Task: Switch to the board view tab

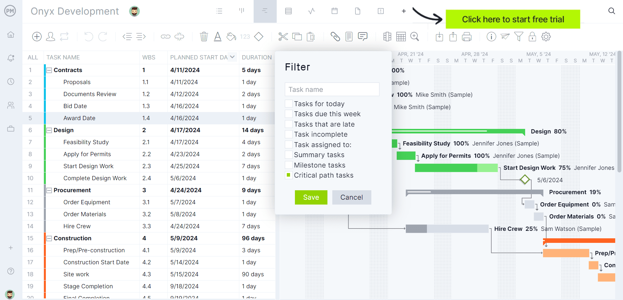Action: click(x=242, y=11)
